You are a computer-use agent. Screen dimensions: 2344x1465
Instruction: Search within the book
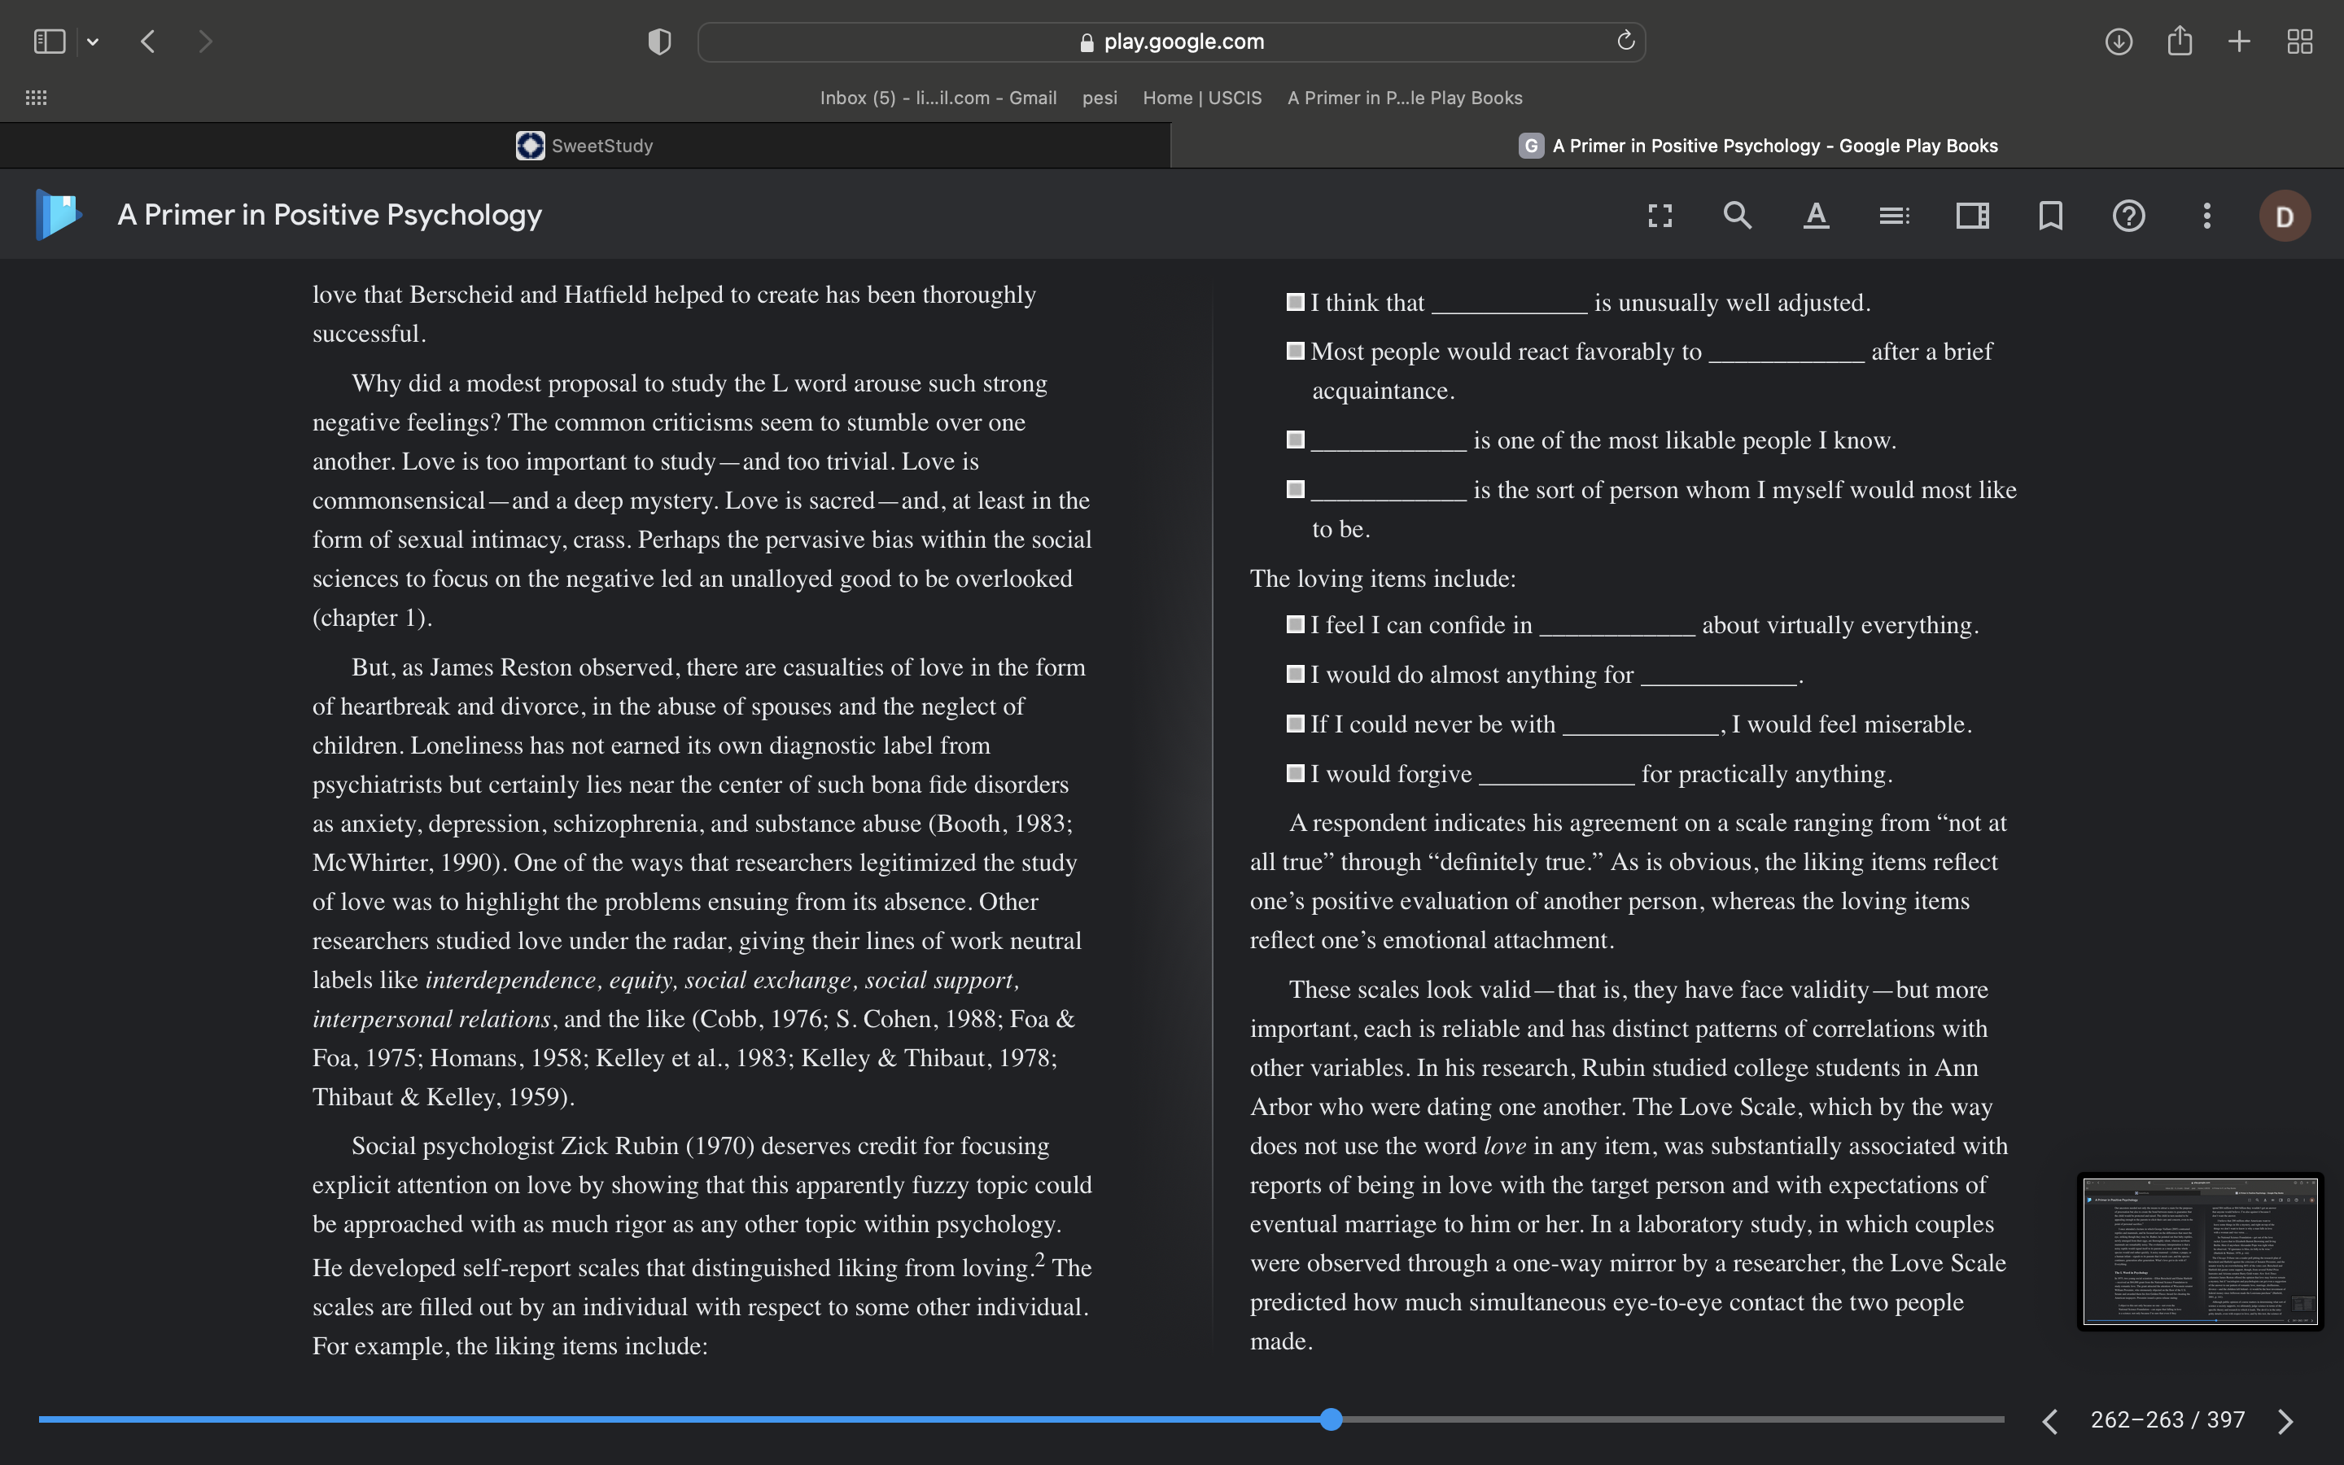pyautogui.click(x=1738, y=215)
